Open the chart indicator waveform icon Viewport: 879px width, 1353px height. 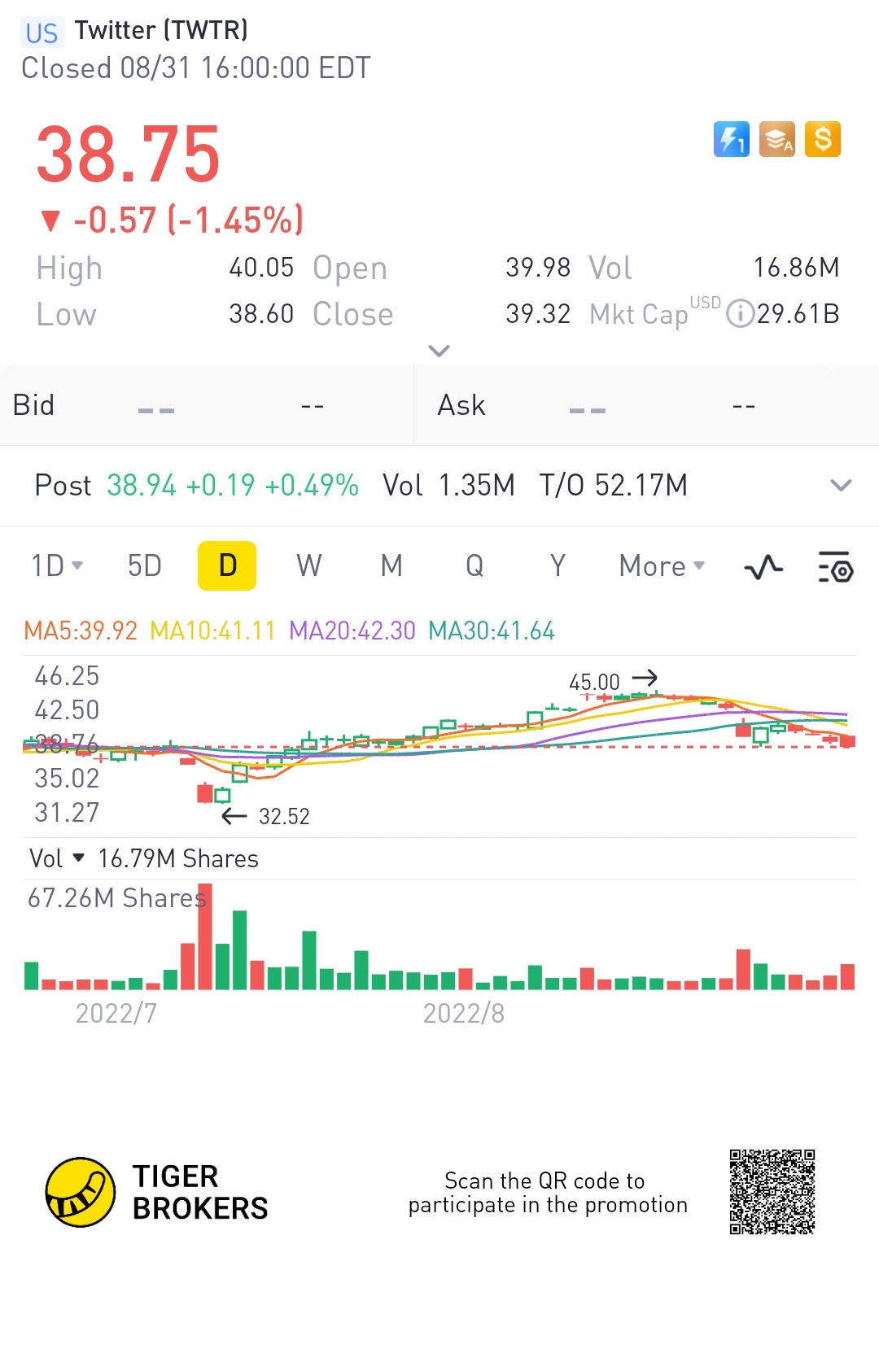(x=763, y=566)
